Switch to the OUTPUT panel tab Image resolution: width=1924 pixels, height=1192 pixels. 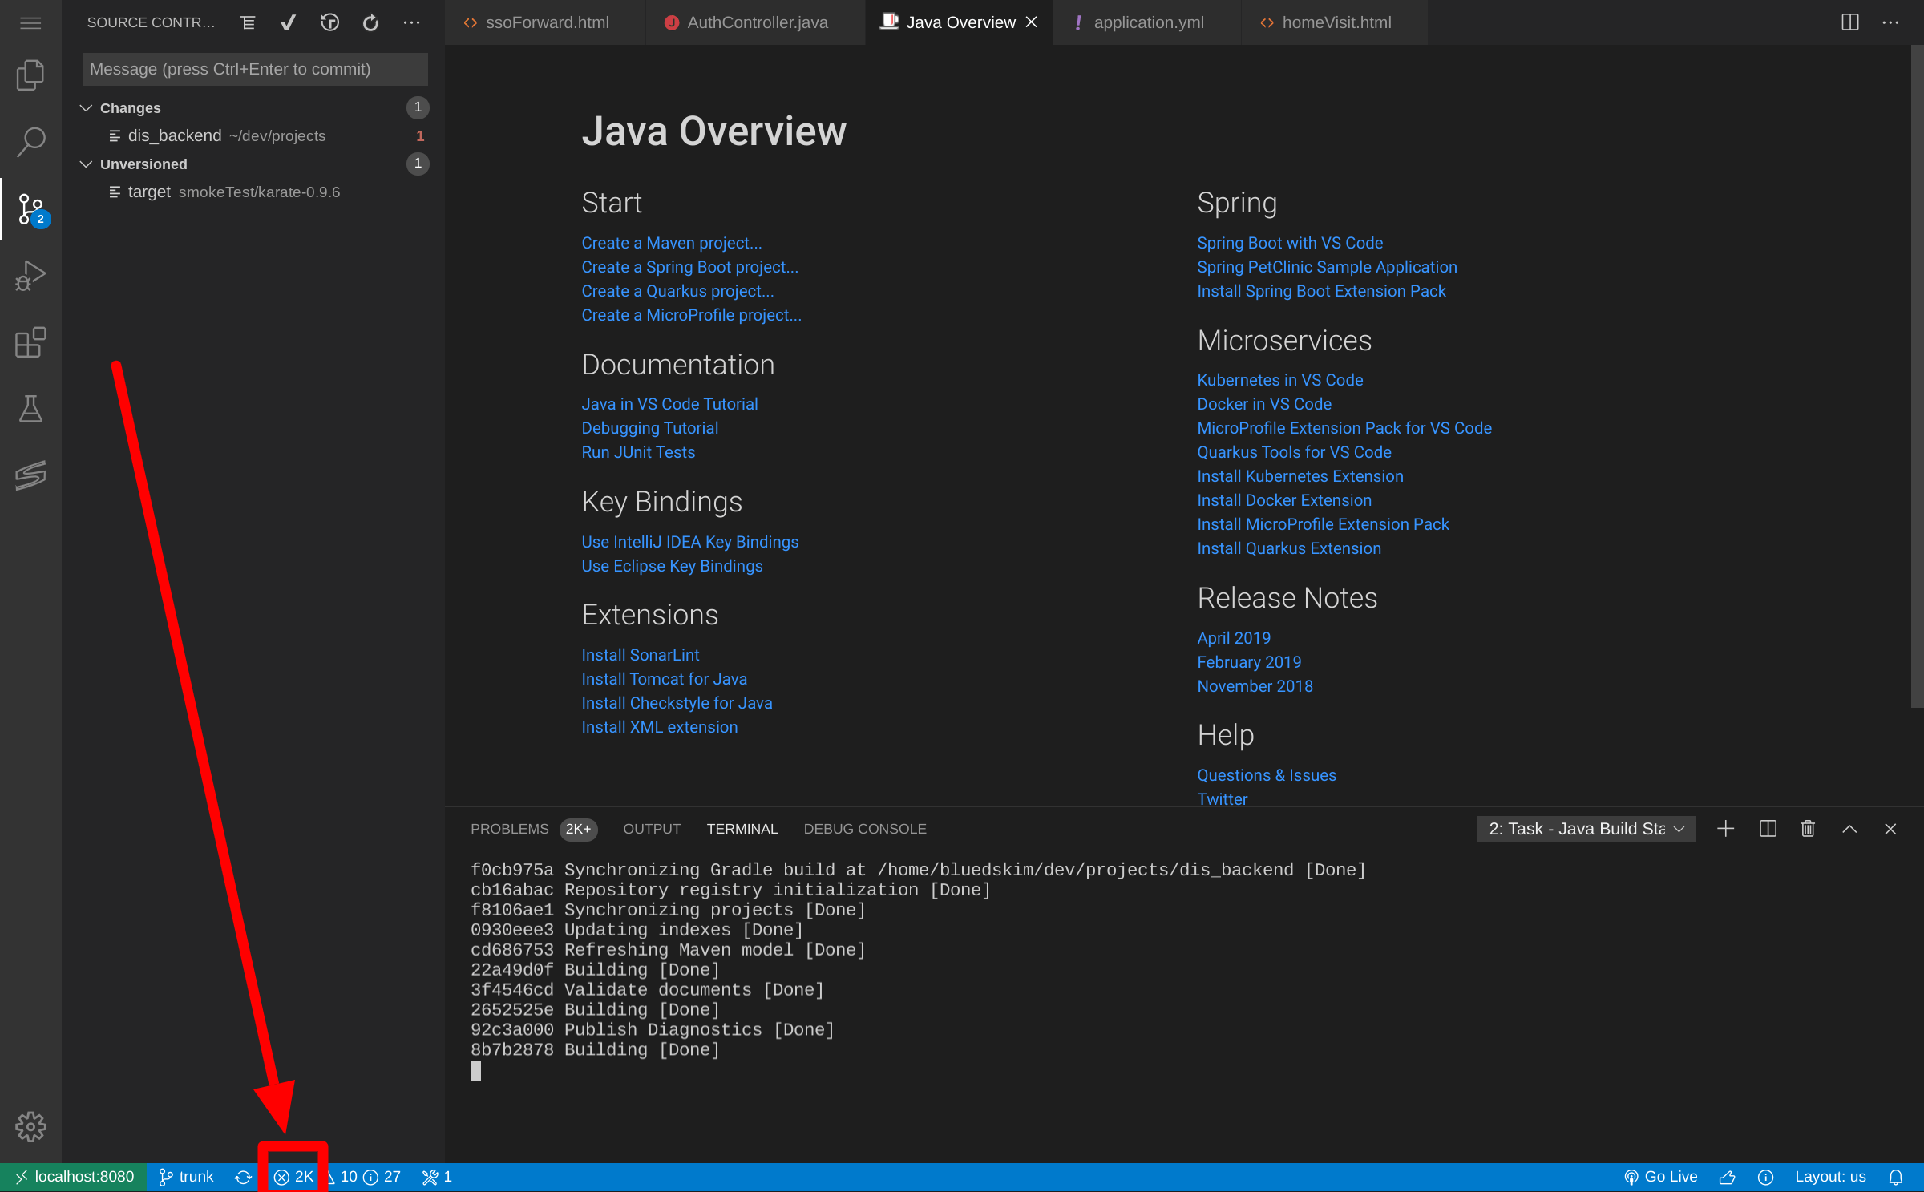(652, 829)
